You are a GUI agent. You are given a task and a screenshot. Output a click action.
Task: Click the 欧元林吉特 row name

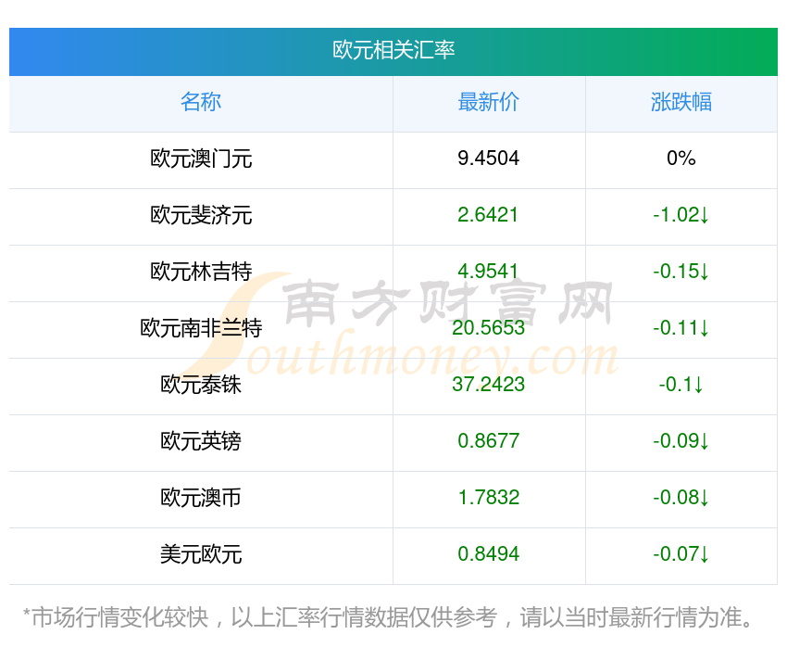click(201, 272)
